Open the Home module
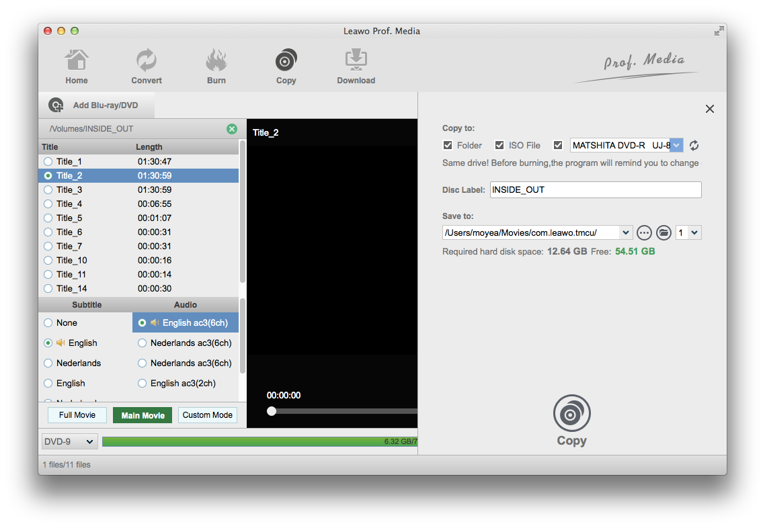765x528 pixels. click(x=77, y=67)
